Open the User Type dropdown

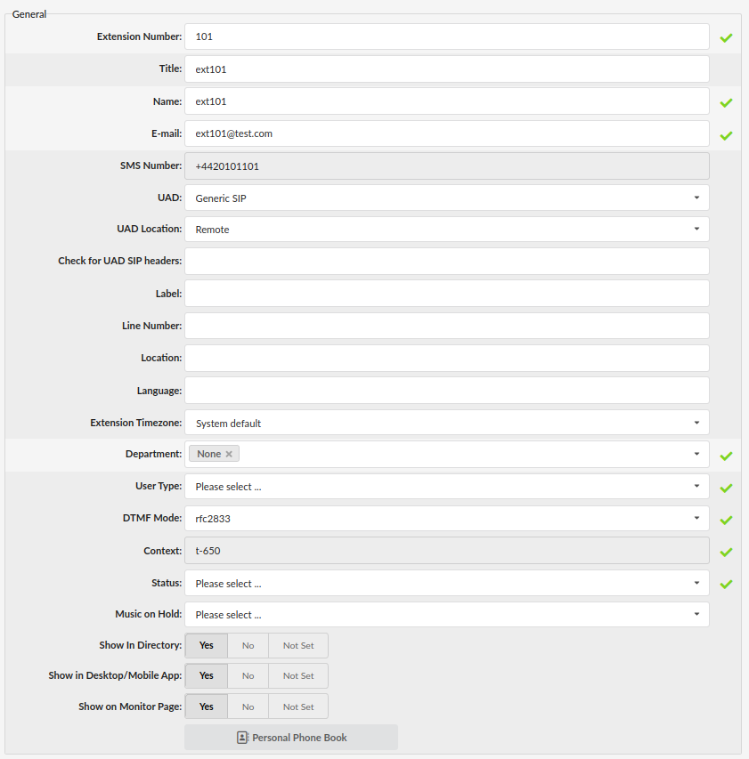696,487
